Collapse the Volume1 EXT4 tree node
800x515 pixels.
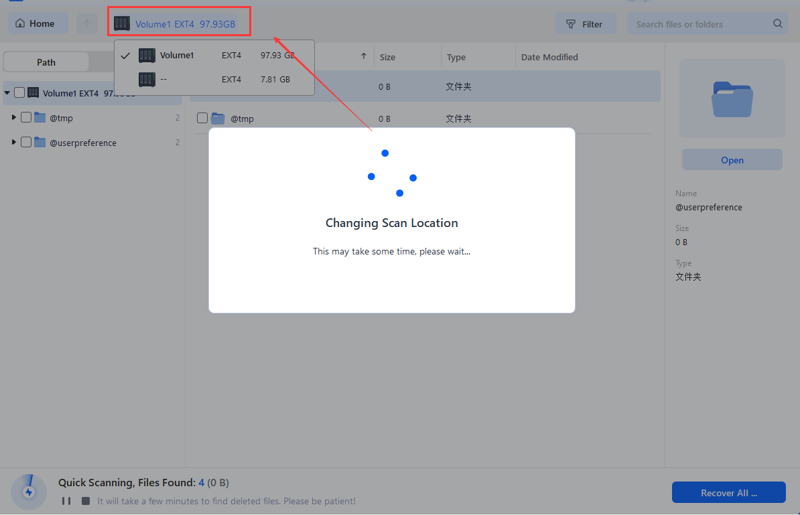click(7, 93)
